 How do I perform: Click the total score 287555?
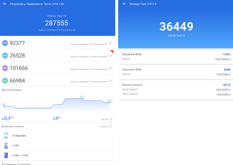57,23
